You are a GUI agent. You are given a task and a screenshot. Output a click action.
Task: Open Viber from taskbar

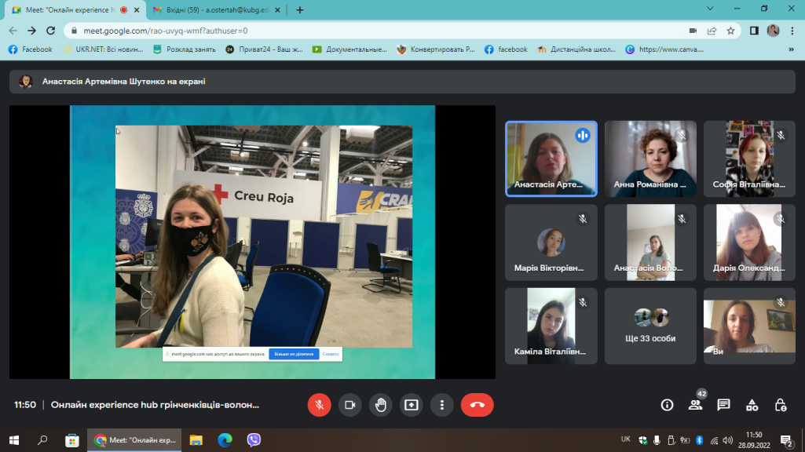pyautogui.click(x=254, y=440)
